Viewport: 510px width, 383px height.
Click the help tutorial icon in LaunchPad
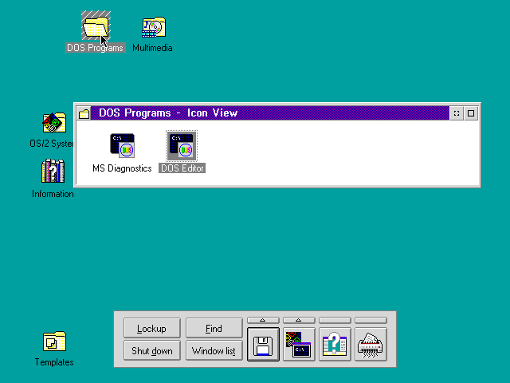[x=335, y=345]
